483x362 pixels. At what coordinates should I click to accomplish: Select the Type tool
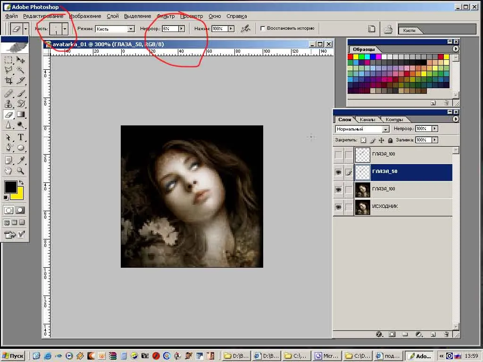[21, 137]
